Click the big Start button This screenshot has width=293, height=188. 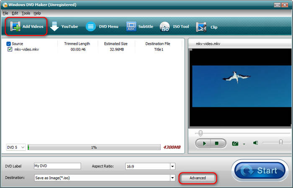click(260, 170)
